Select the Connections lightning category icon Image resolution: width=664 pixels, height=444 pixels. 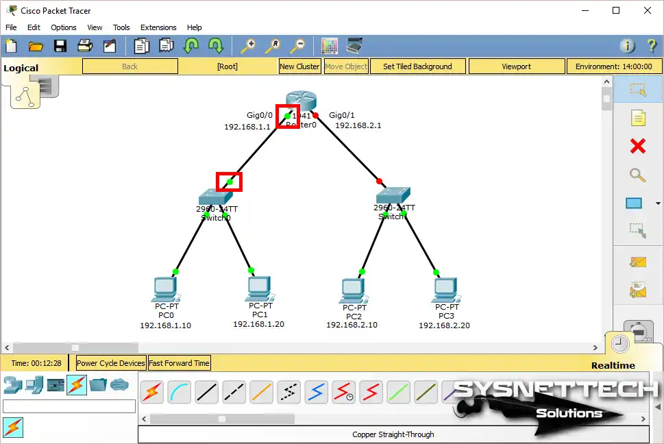point(77,385)
